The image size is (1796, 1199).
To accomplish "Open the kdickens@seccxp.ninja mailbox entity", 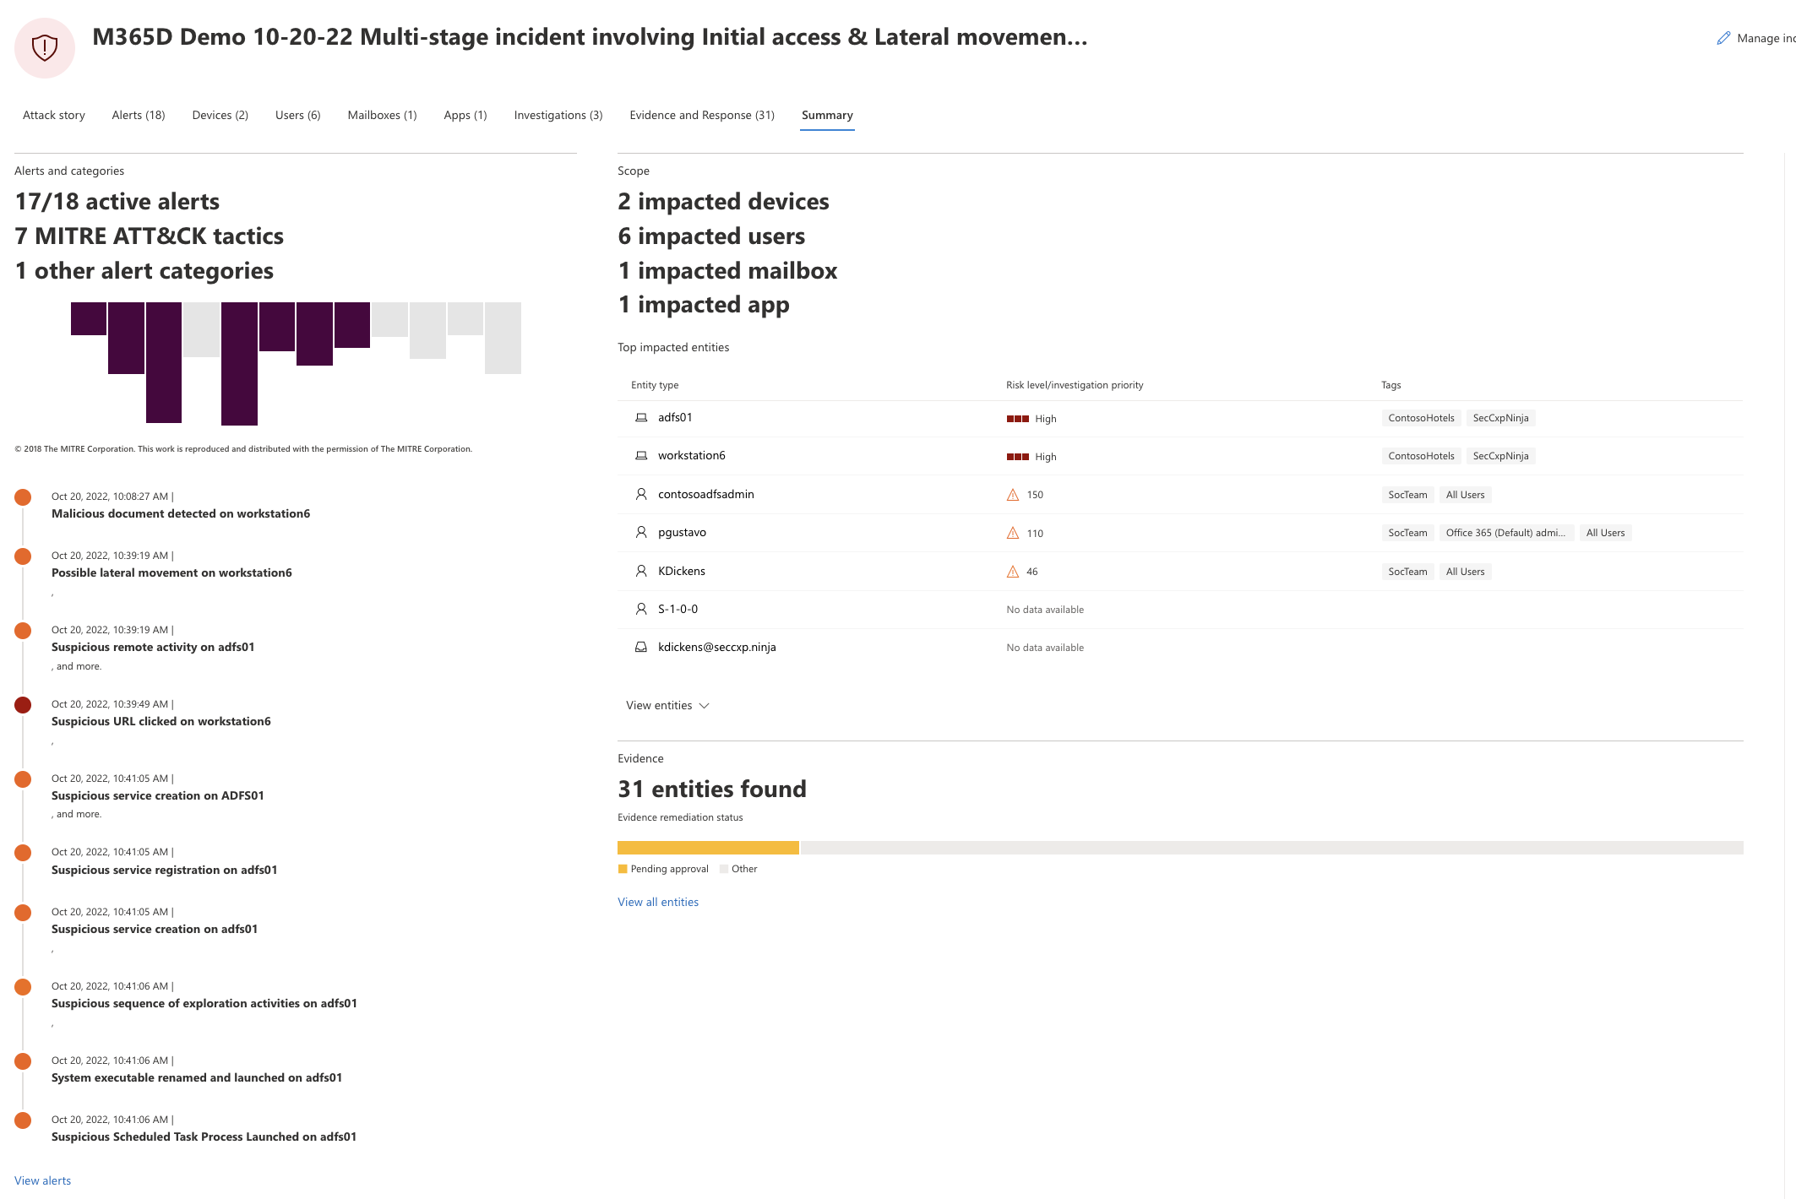I will (717, 647).
